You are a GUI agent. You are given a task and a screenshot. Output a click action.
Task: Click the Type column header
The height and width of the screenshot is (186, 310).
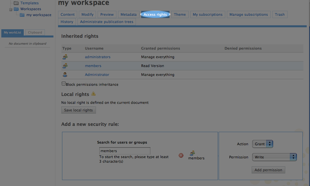tap(67, 48)
